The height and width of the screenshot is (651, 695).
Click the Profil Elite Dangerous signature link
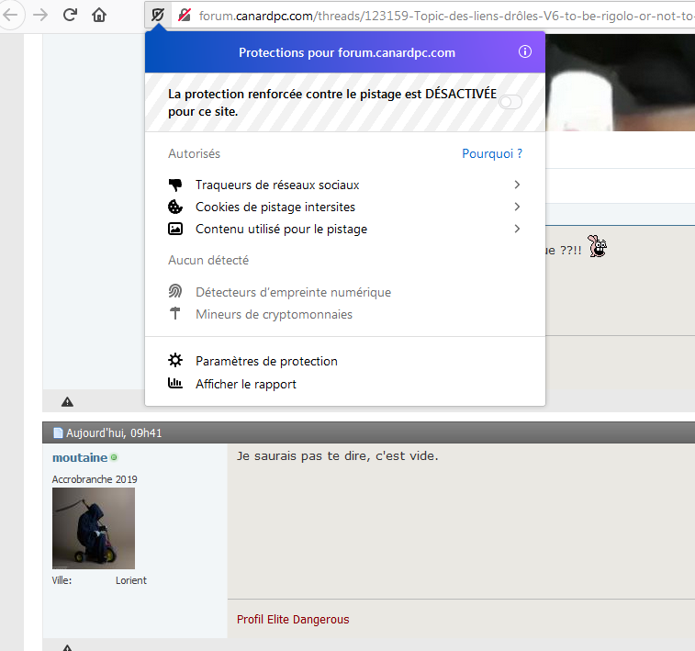click(x=293, y=619)
